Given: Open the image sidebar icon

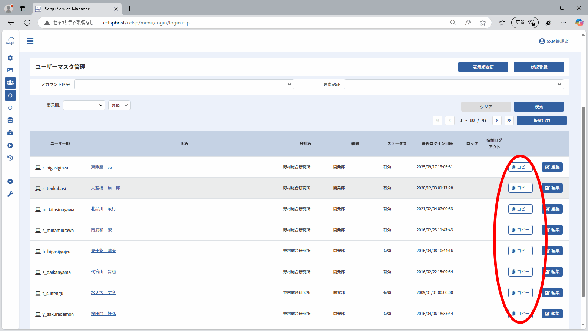Looking at the screenshot, I should [x=10, y=70].
